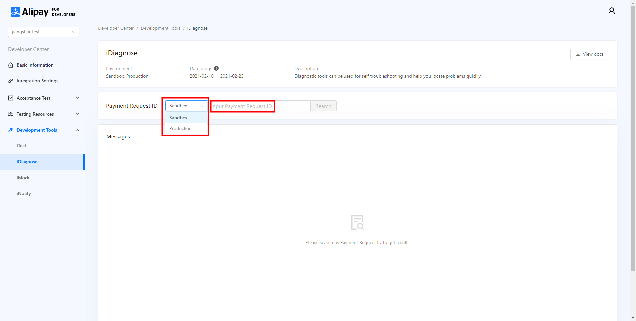Go to iMock tool page
The width and height of the screenshot is (636, 321).
tap(23, 178)
